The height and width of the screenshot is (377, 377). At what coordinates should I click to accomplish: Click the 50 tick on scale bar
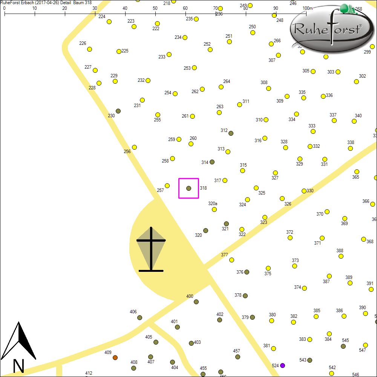(x=155, y=14)
